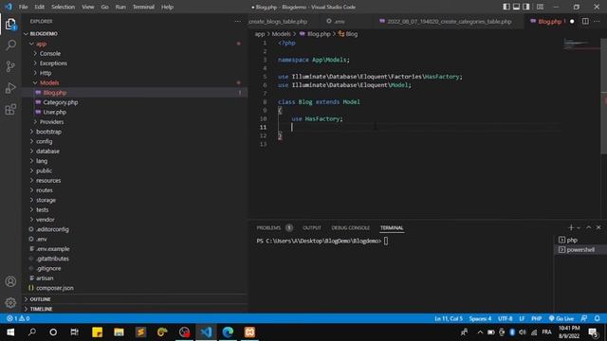
Task: Click Explorer's more actions ellipsis
Action: point(238,21)
